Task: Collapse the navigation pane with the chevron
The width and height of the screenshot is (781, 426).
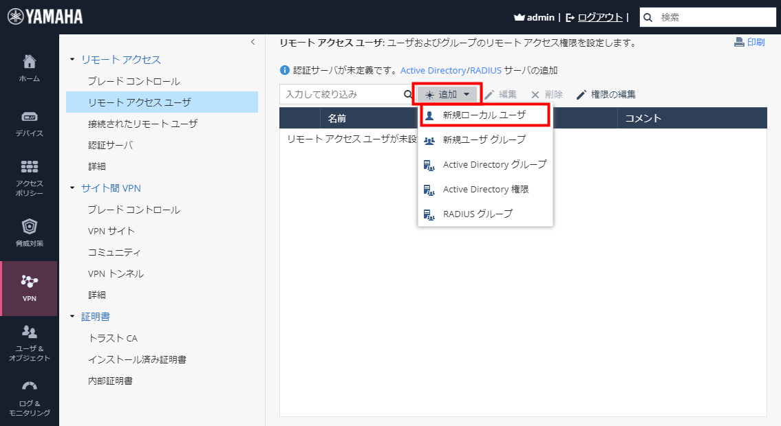Action: [253, 41]
